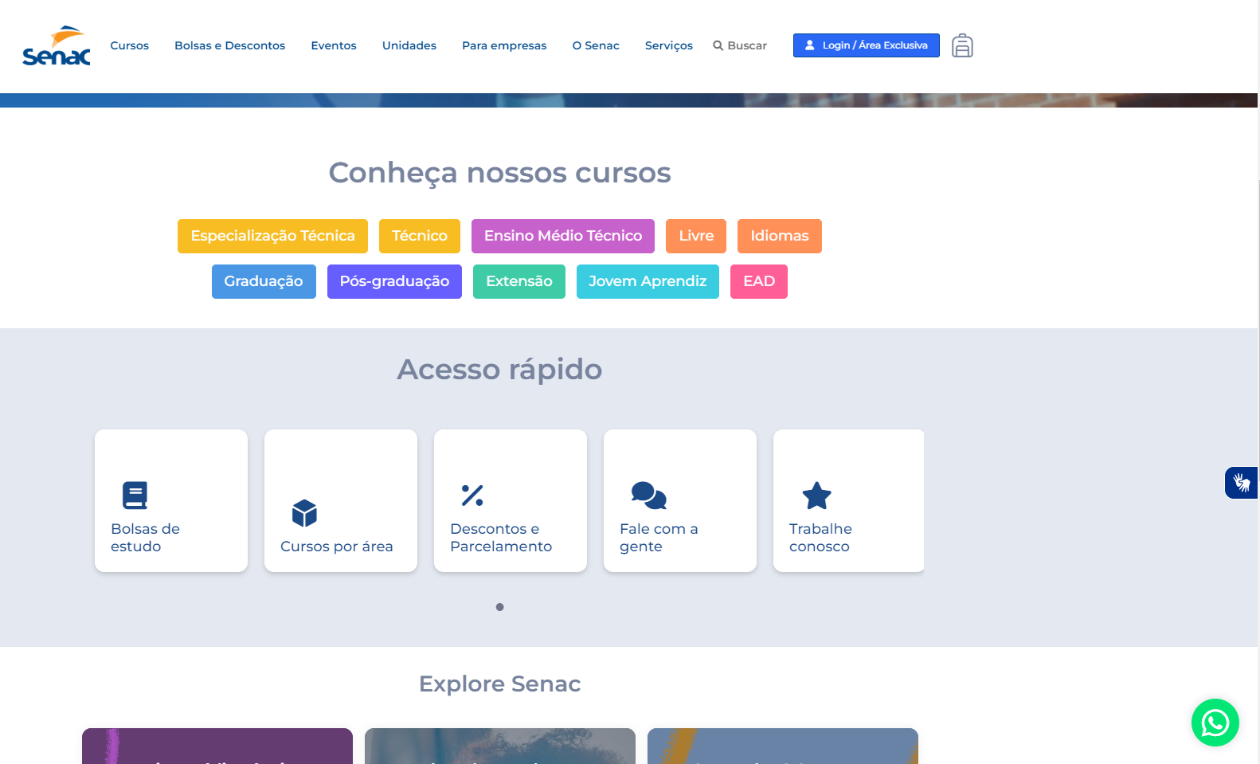Open the blue Explore Senac card

coord(783,746)
